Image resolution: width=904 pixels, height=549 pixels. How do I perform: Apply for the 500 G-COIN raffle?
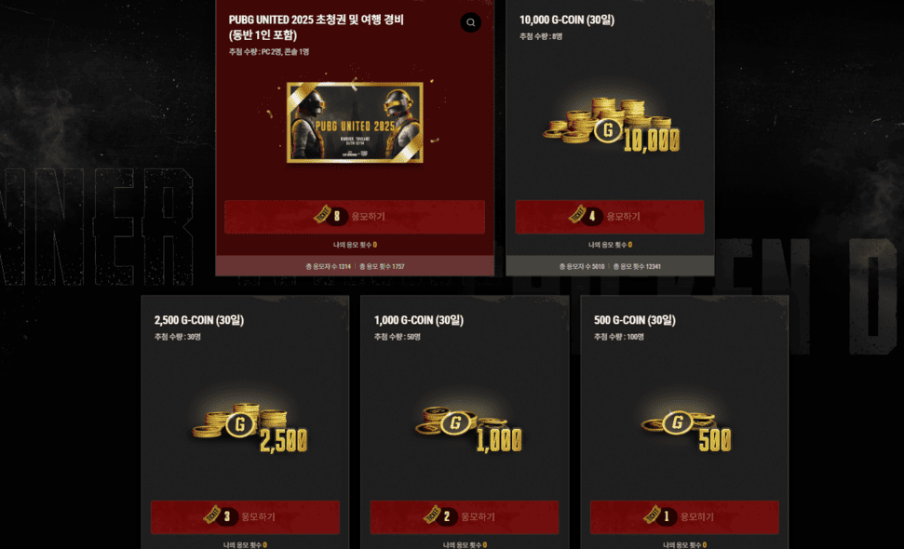coord(684,516)
